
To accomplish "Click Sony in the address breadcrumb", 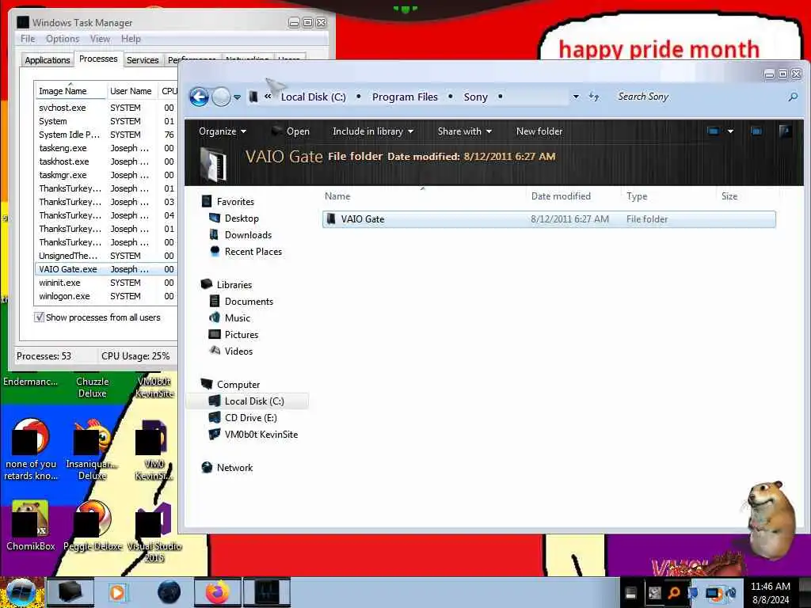I will pyautogui.click(x=476, y=97).
